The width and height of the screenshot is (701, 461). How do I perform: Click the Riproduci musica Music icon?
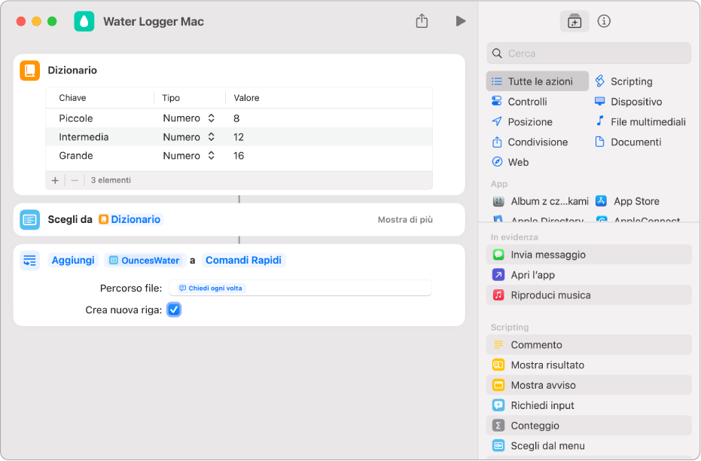click(x=498, y=295)
